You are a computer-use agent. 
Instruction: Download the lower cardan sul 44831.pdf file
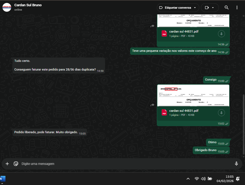coord(222,113)
